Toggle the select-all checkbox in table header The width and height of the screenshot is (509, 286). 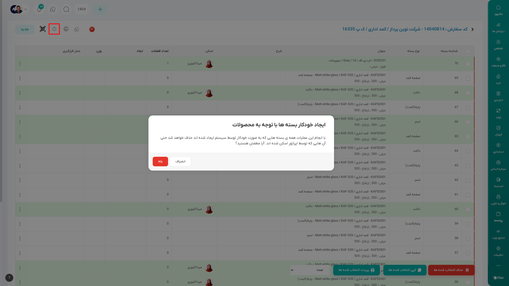[468, 51]
